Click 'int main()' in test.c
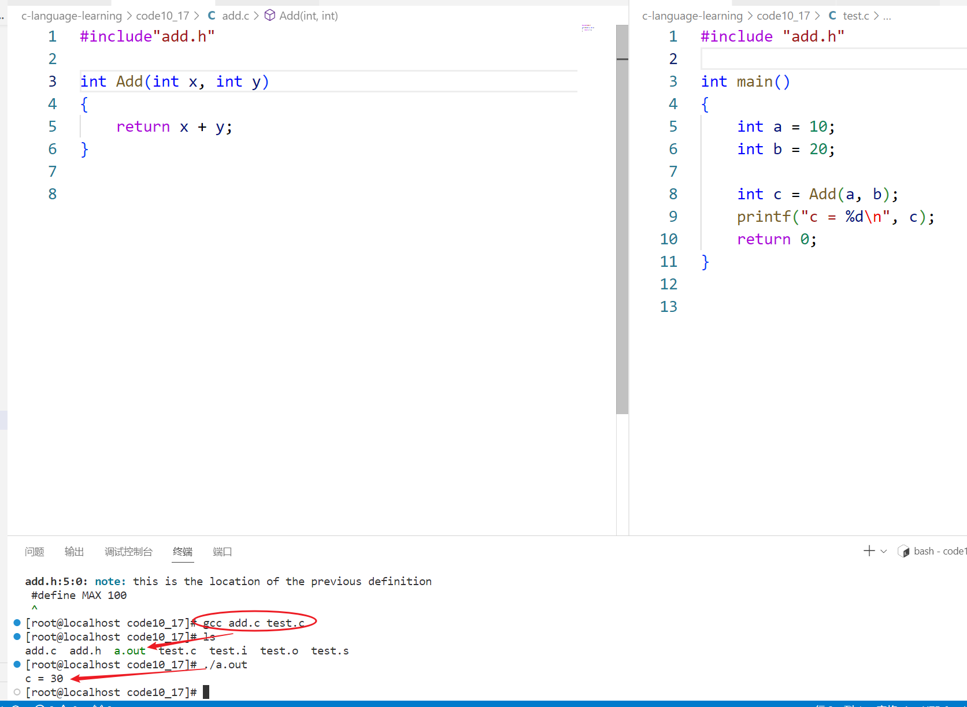The height and width of the screenshot is (707, 967). pos(746,81)
